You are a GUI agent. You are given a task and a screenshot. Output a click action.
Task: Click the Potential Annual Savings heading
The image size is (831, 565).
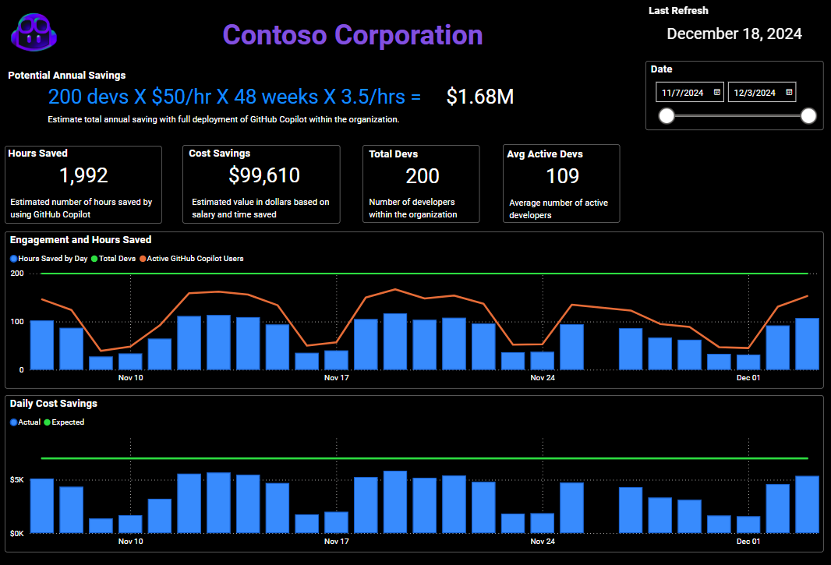tap(67, 76)
